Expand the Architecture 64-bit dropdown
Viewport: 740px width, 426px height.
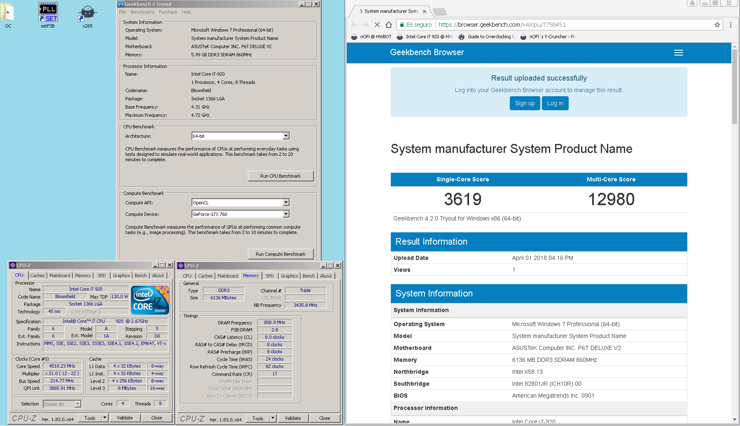coord(286,136)
